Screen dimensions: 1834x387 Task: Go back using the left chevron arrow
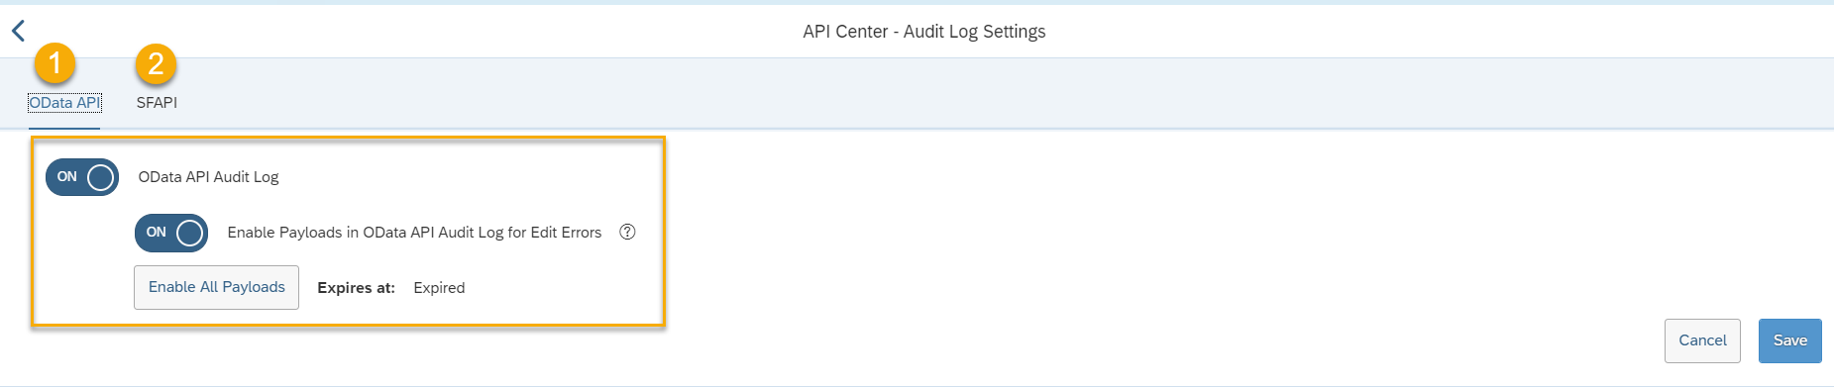(18, 32)
